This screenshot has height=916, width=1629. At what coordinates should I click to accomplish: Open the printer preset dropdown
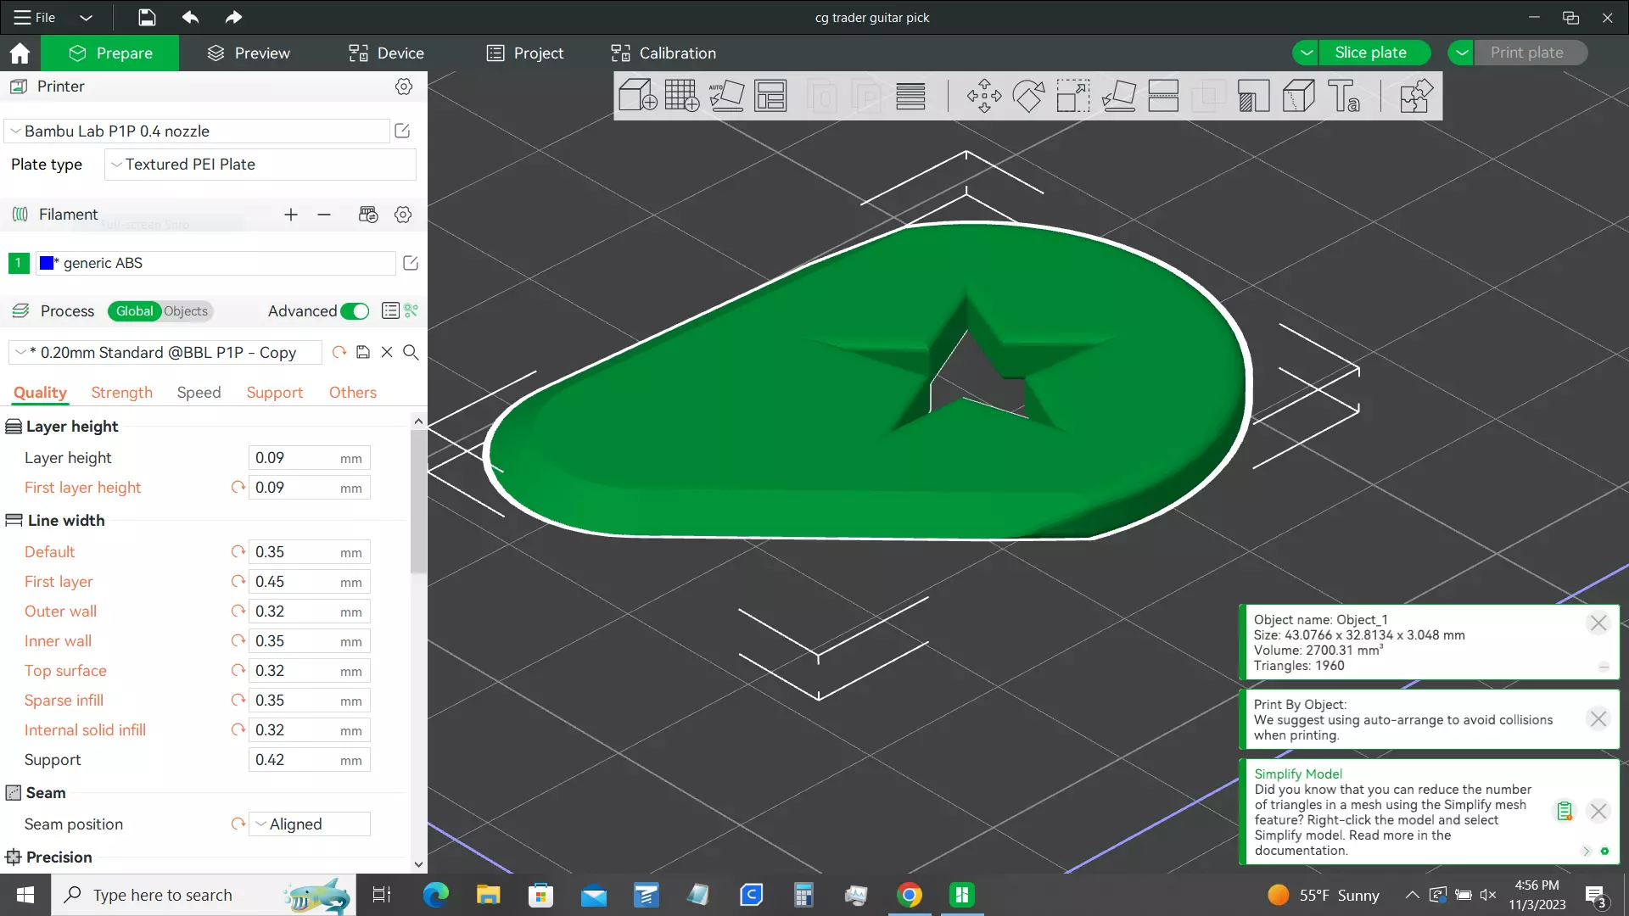point(199,131)
